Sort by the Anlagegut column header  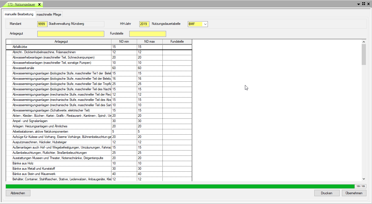61,42
